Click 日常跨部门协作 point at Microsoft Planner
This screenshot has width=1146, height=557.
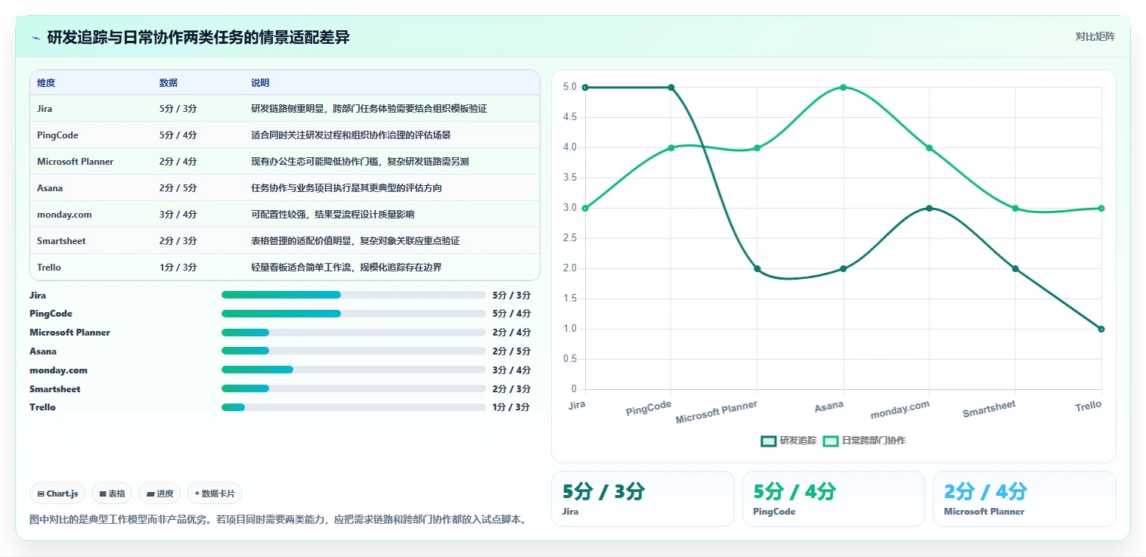pyautogui.click(x=757, y=147)
